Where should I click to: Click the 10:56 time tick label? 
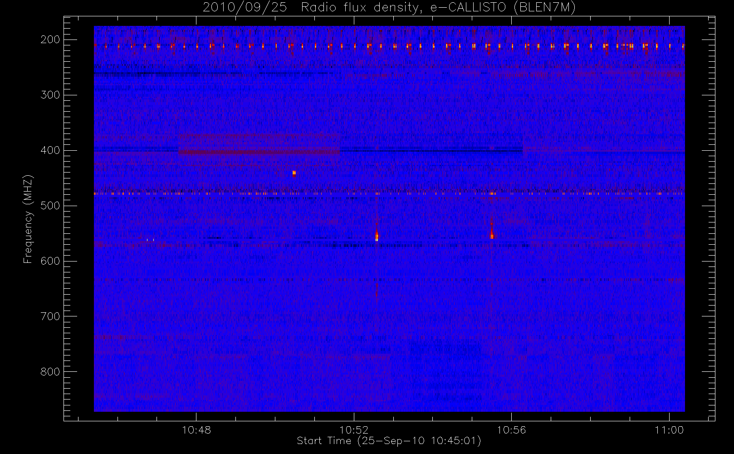click(x=511, y=430)
